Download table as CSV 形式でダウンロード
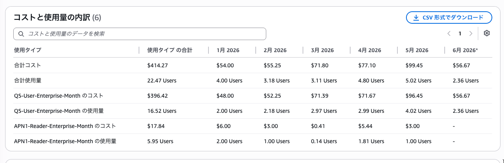 pyautogui.click(x=449, y=18)
